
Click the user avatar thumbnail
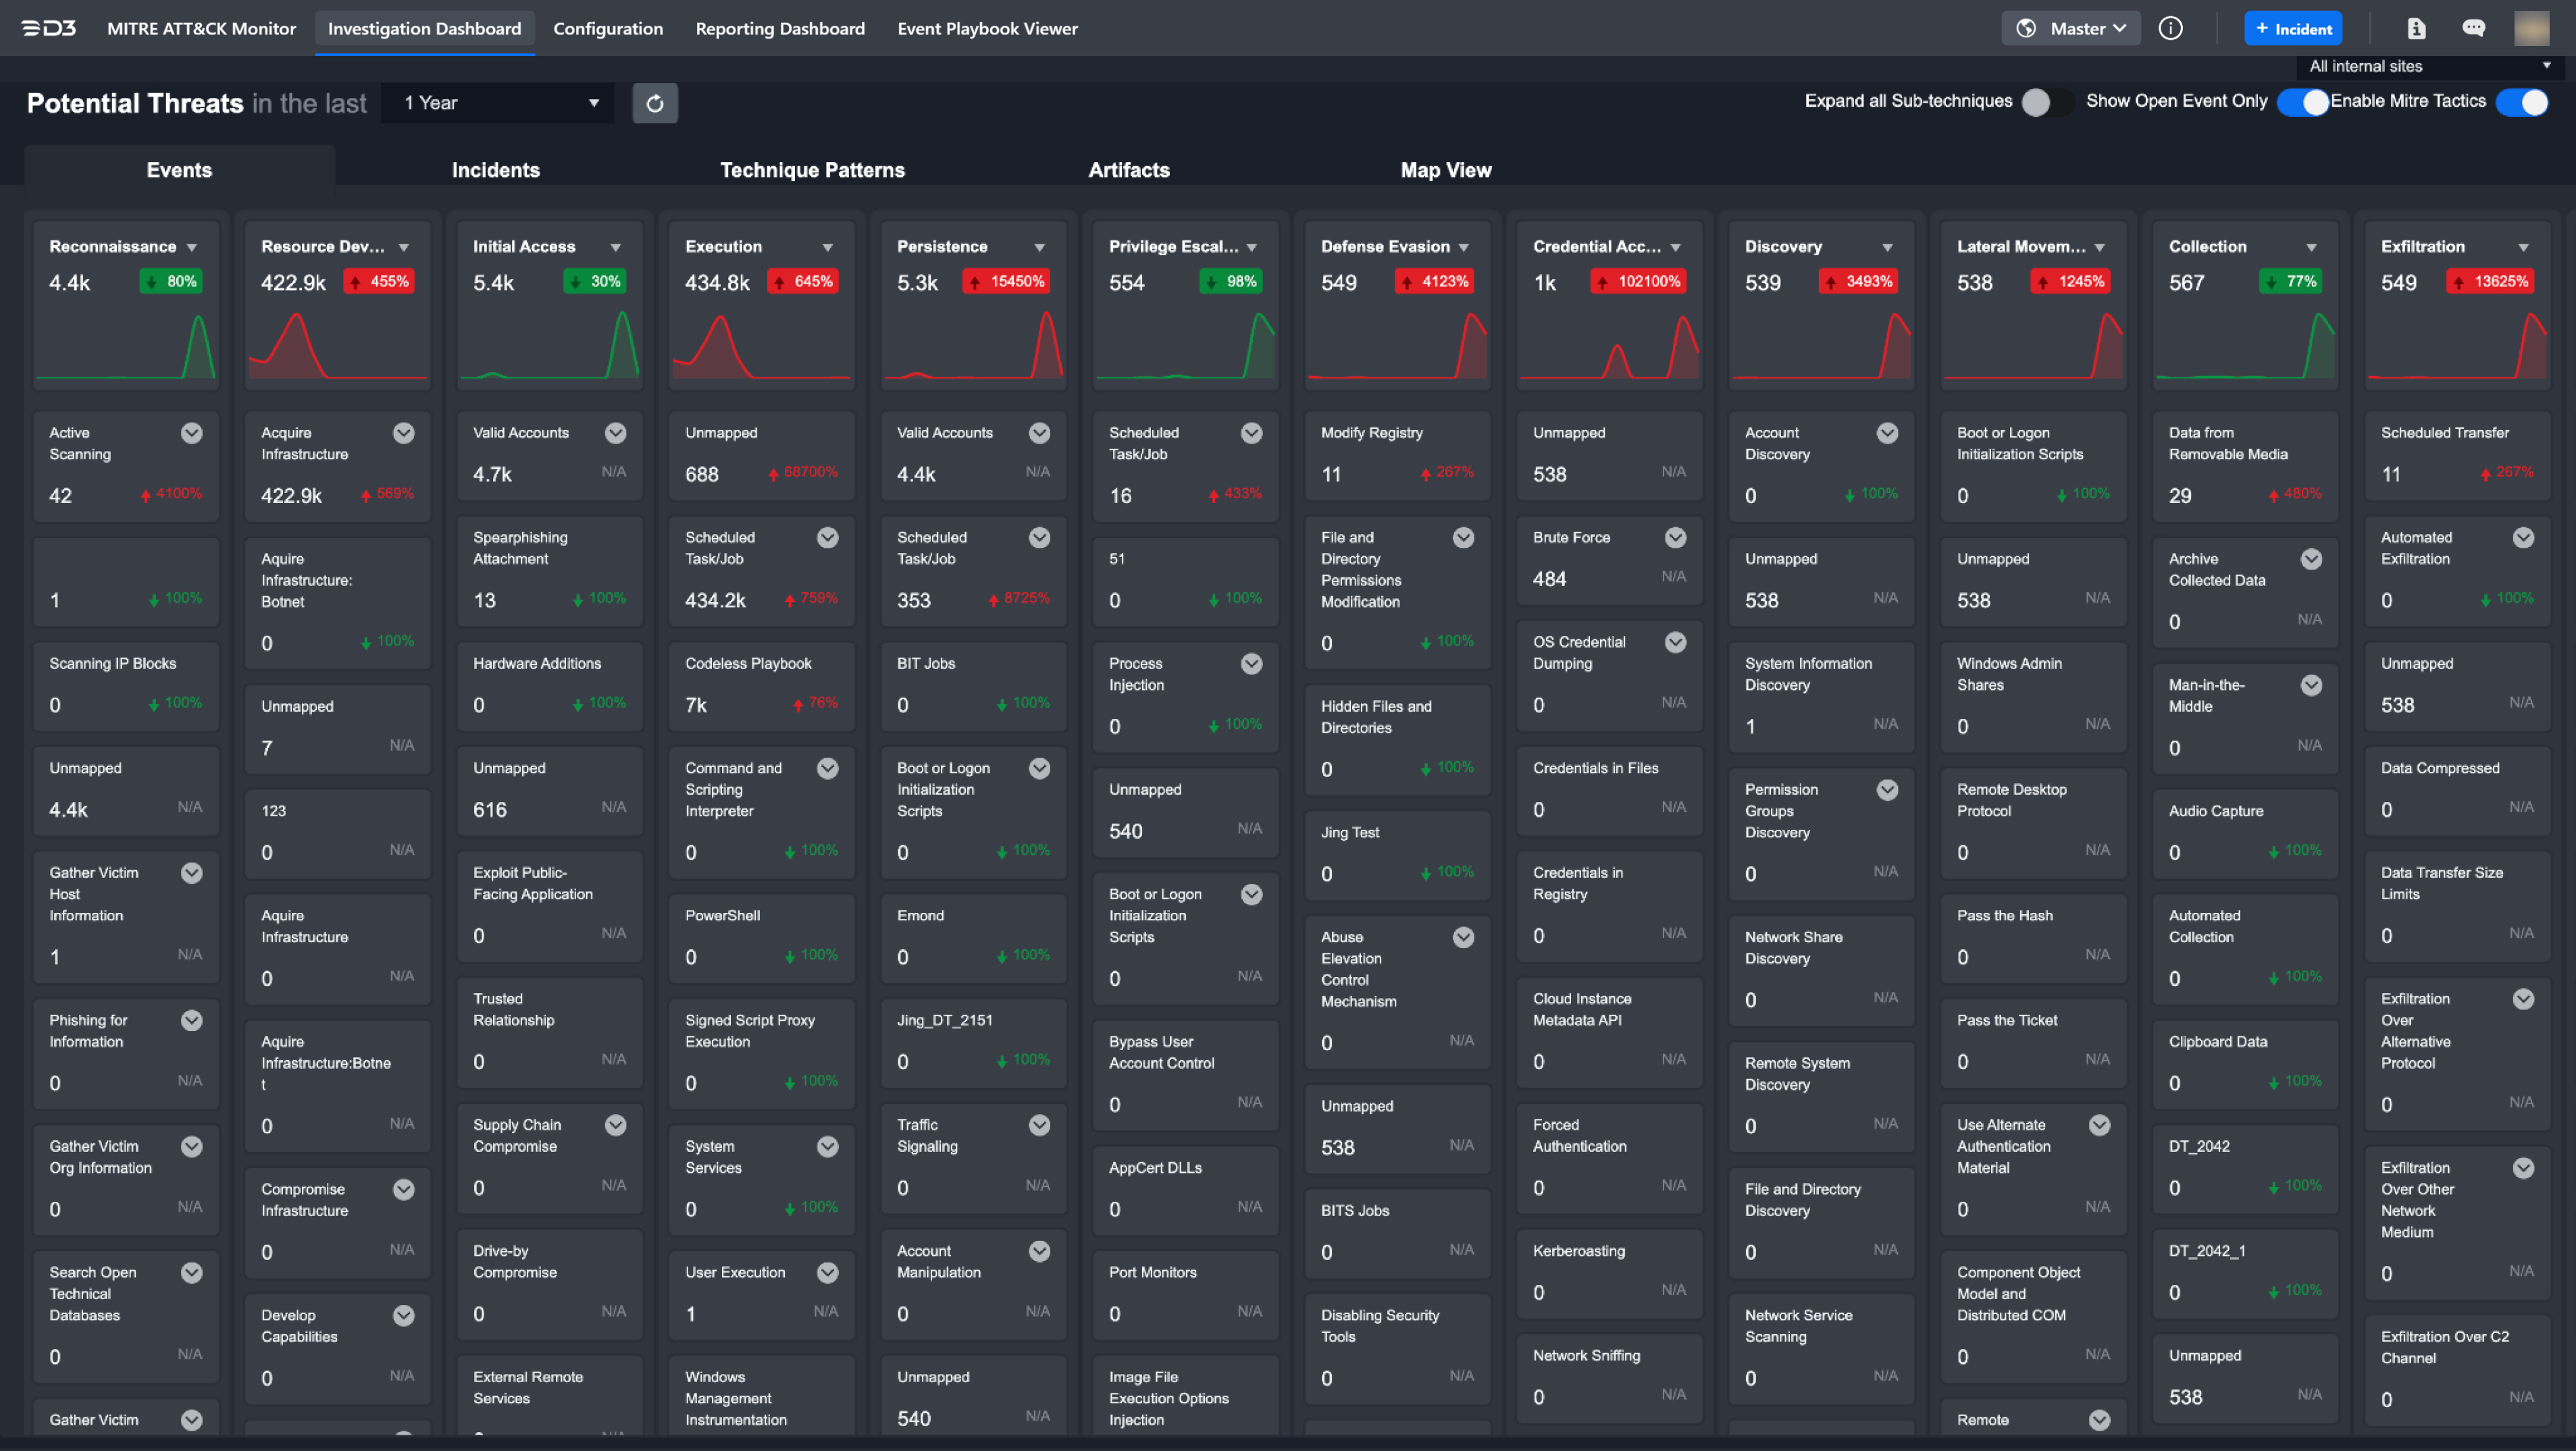coord(2531,28)
